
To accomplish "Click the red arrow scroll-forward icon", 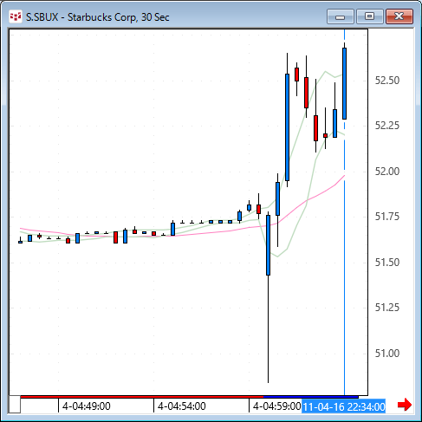I will [x=405, y=405].
